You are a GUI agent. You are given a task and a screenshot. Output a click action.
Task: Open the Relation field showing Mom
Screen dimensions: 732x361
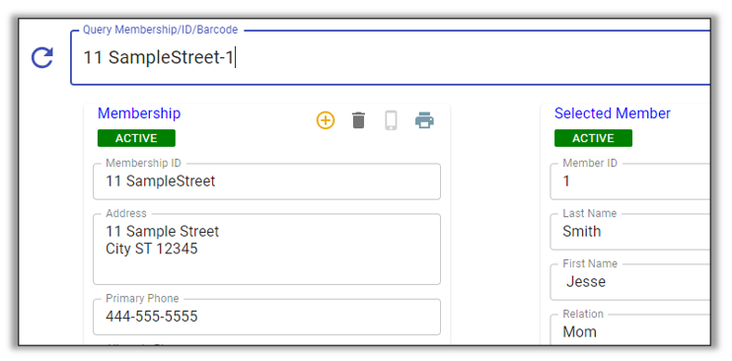pos(630,329)
